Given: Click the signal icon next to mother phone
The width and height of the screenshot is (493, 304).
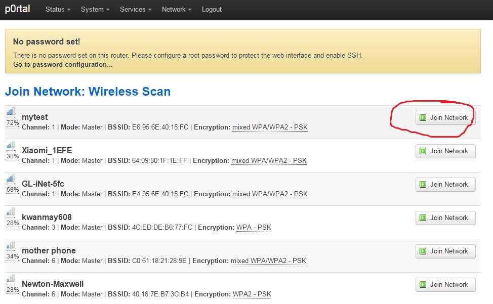Looking at the screenshot, I should click(10, 245).
